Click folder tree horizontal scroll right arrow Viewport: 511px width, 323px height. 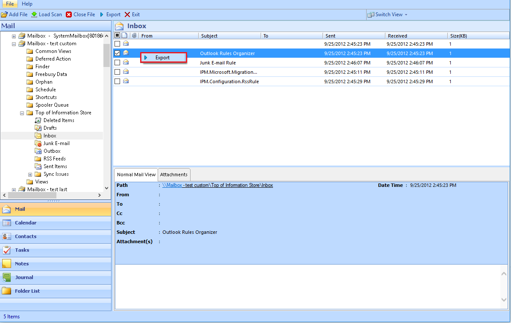100,195
